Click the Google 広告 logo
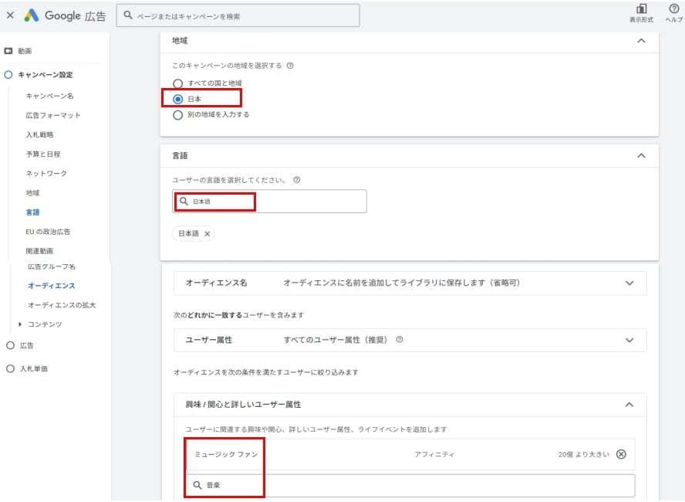Viewport: 685px width, 502px height. click(x=65, y=15)
